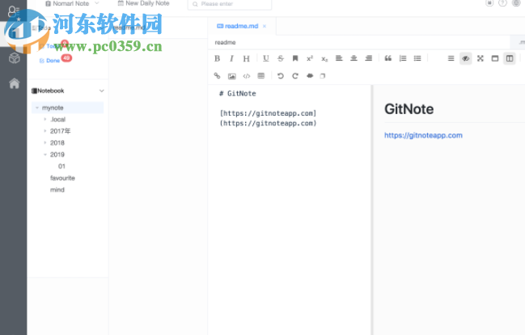Screen dimensions: 525x335
Task: Align text left
Action: coord(339,58)
